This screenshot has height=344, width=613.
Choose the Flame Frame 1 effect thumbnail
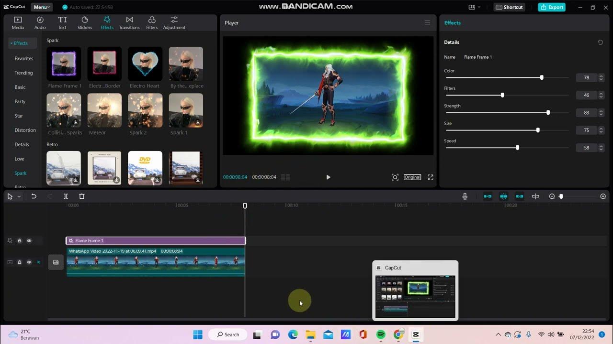[64, 64]
